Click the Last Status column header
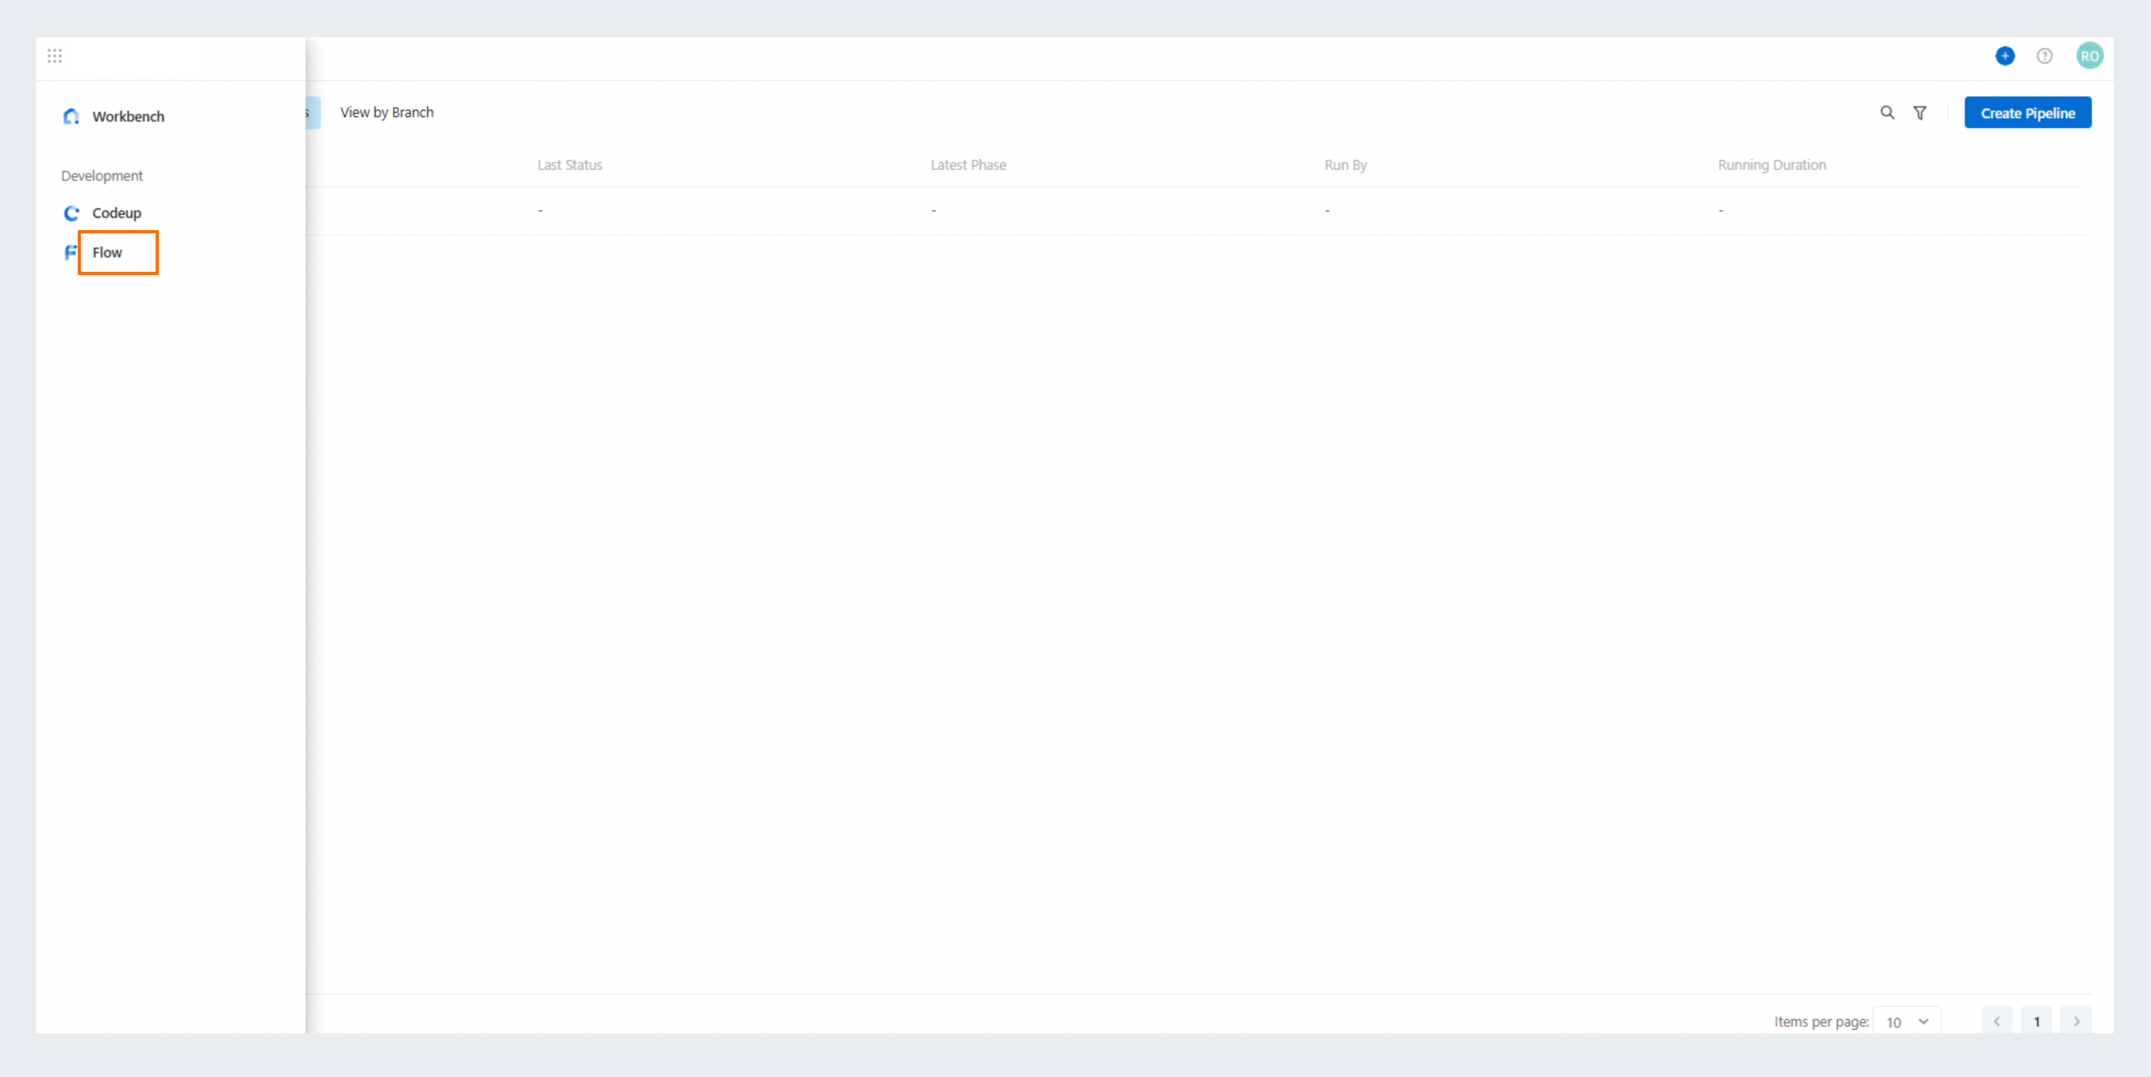The width and height of the screenshot is (2151, 1077). click(x=570, y=164)
